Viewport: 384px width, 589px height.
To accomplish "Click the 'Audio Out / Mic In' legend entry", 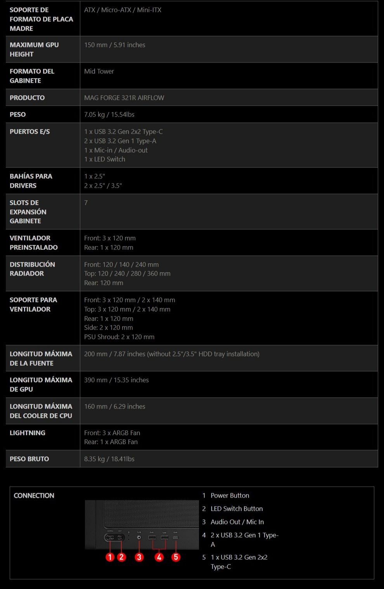I will tap(237, 522).
